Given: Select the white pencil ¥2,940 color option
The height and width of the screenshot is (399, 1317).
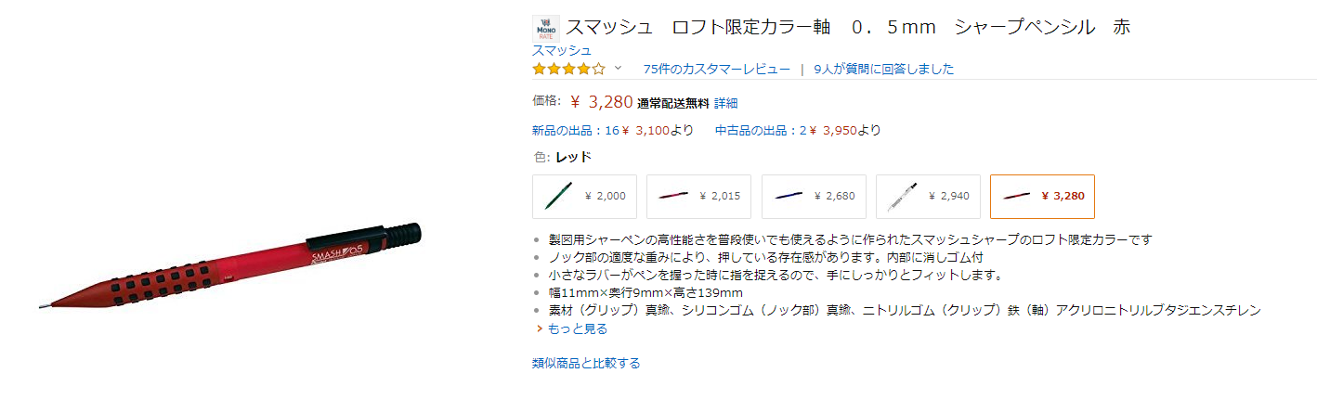Looking at the screenshot, I should [x=928, y=197].
